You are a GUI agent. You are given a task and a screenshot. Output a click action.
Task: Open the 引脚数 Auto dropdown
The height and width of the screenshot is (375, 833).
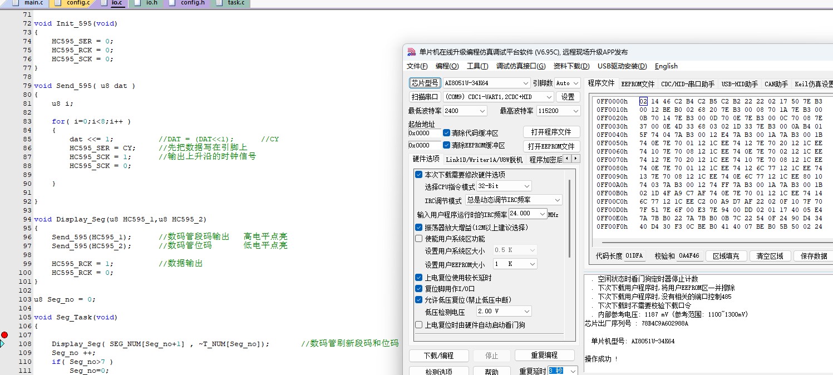(x=568, y=83)
